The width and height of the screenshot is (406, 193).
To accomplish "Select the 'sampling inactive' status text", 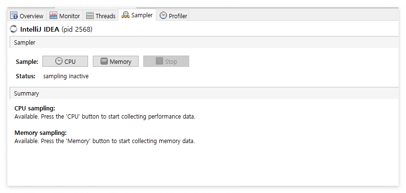I will tap(66, 76).
